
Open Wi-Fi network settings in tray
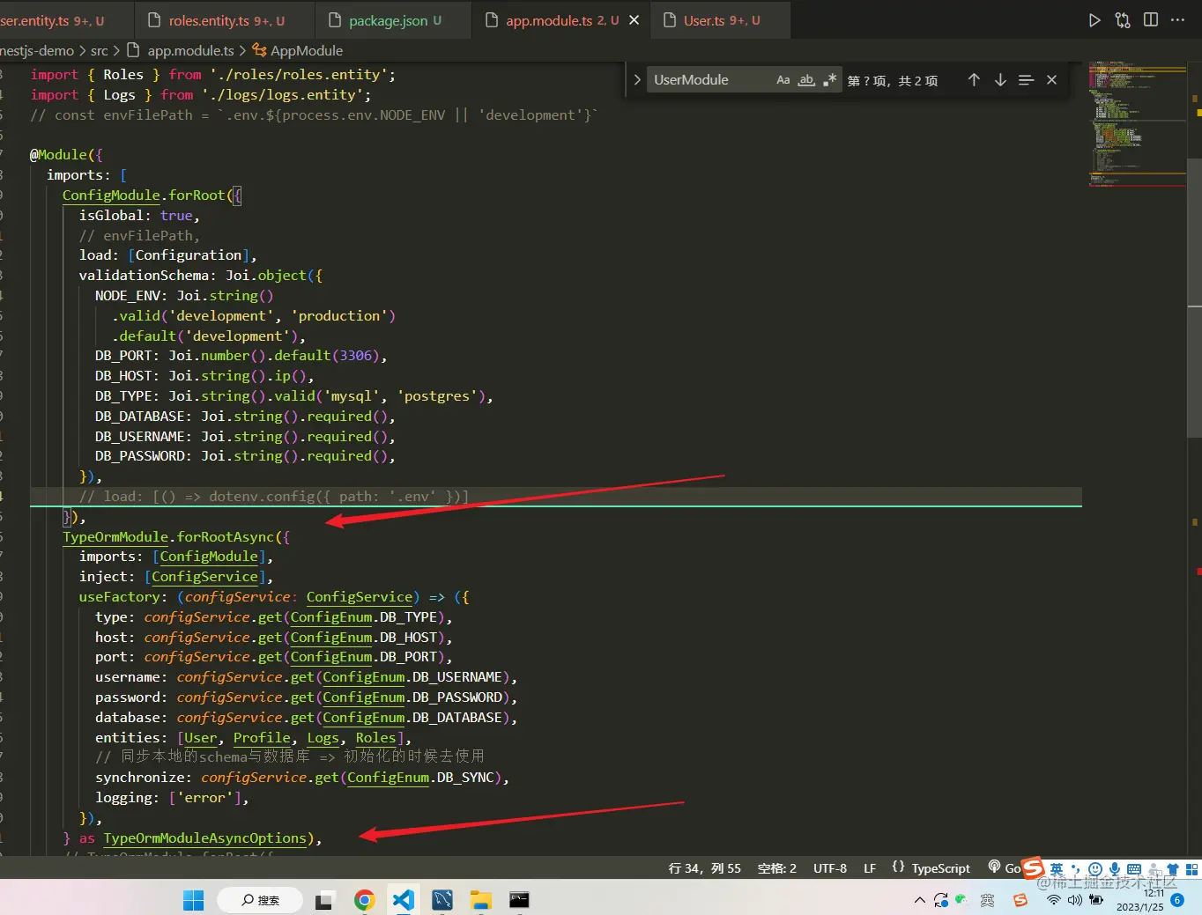(x=1054, y=900)
